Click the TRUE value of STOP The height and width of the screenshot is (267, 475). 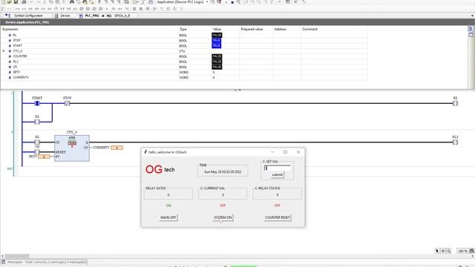point(216,40)
